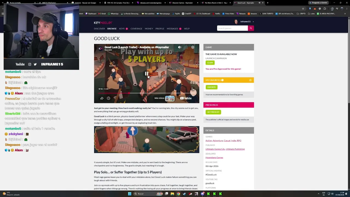The image size is (350, 197).
Task: Click the Keymailer logo in the header
Action: click(x=103, y=23)
